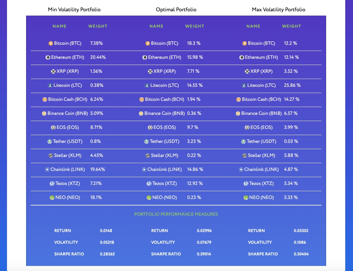Click the Stellar icon in Max Volatility Portfolio

[x=244, y=155]
